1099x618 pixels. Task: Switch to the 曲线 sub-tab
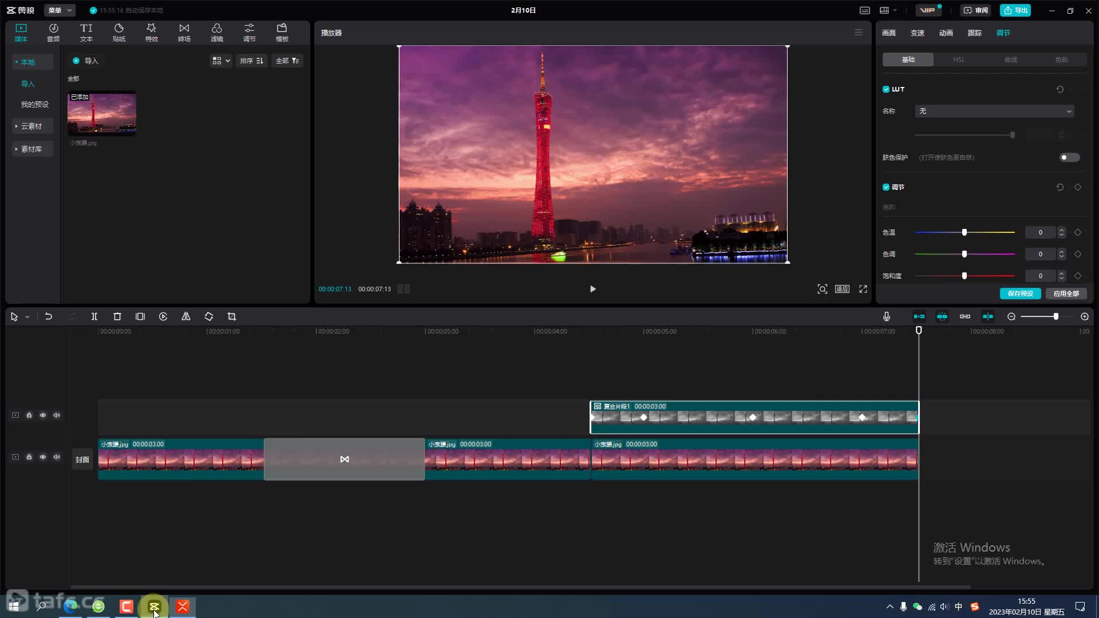pos(1010,60)
